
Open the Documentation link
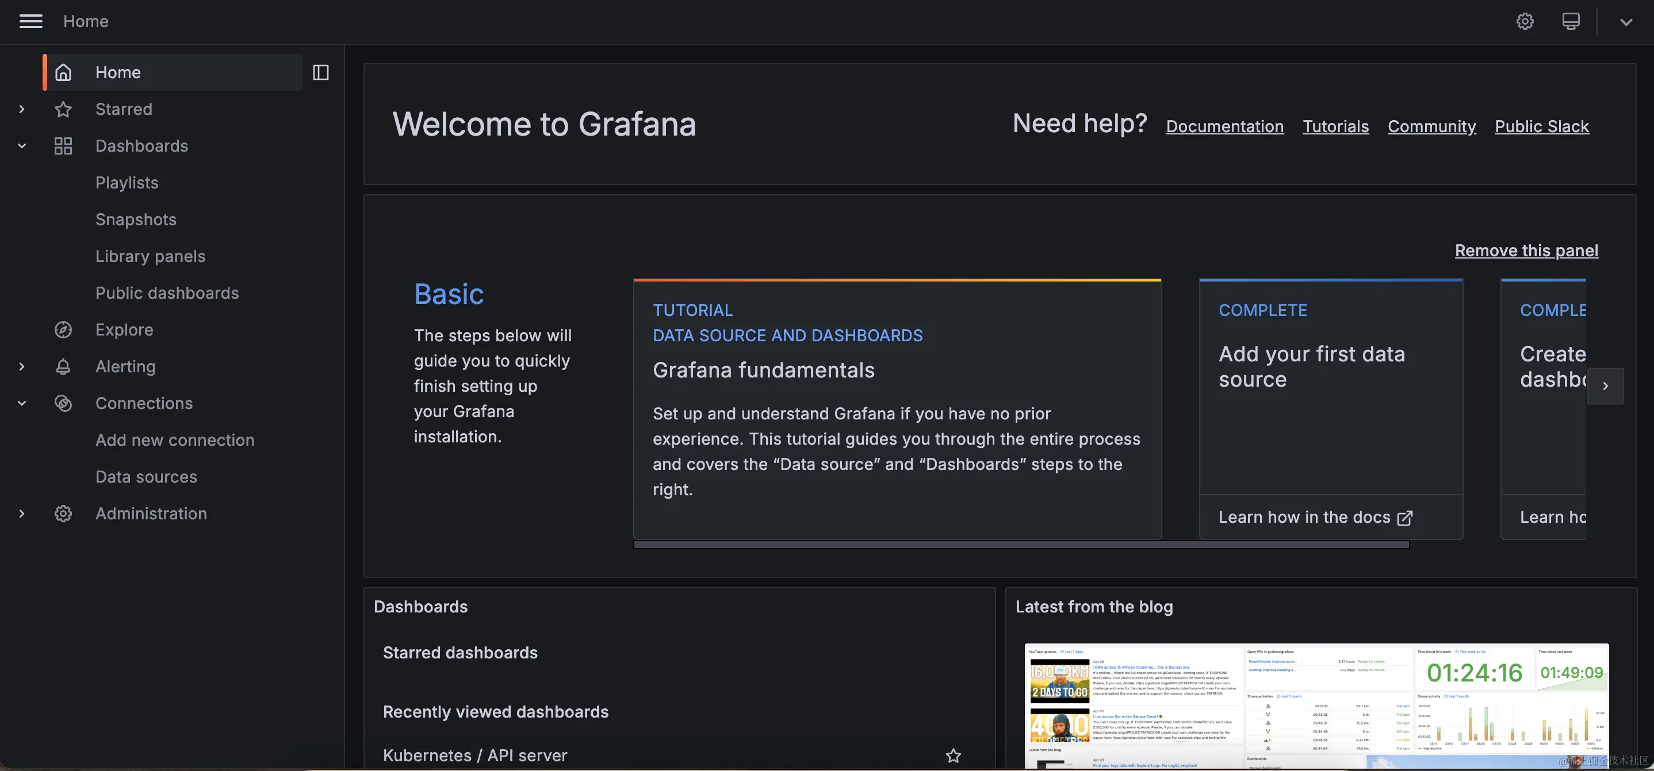click(x=1224, y=126)
